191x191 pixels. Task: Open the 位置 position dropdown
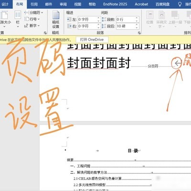tap(150, 19)
